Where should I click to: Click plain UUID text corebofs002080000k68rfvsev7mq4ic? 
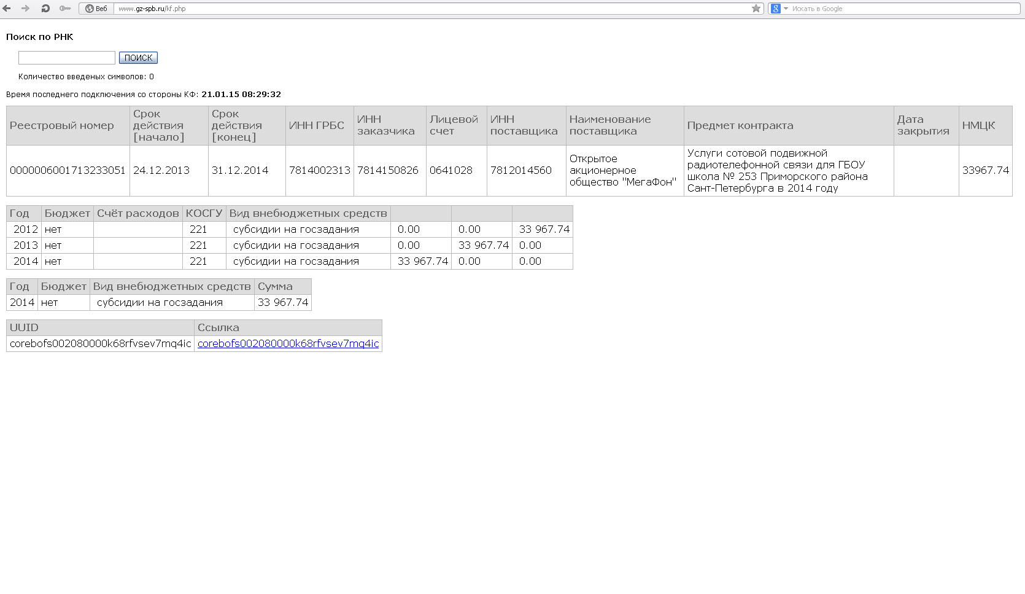(101, 343)
